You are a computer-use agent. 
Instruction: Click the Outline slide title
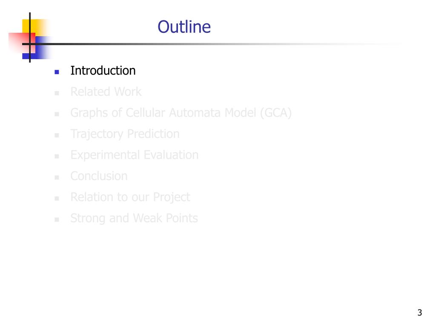(x=184, y=27)
